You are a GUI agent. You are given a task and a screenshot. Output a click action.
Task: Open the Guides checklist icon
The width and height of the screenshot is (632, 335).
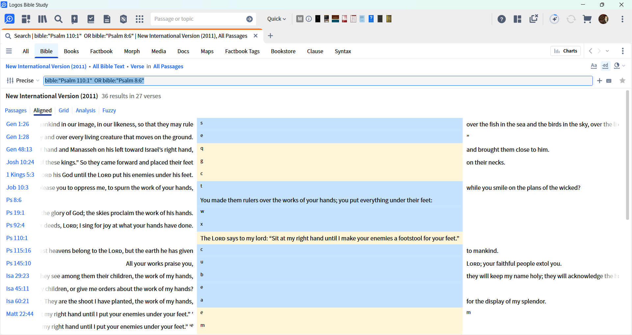tap(91, 19)
